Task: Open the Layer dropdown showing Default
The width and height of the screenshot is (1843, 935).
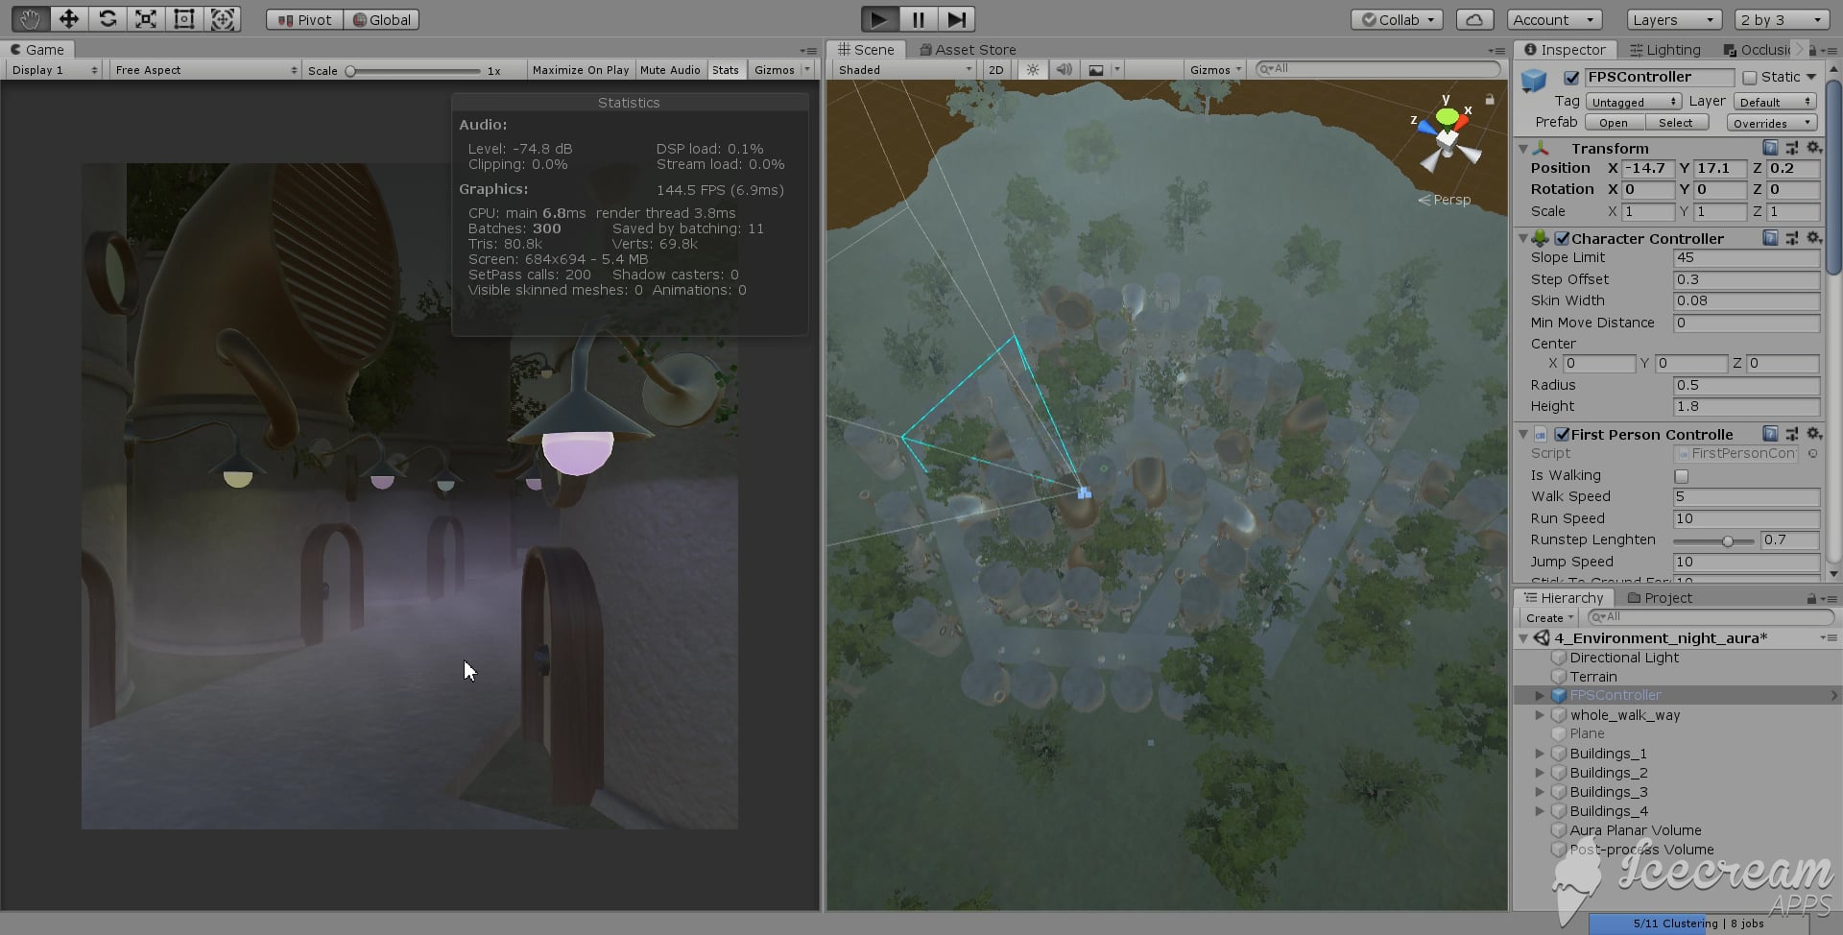Action: click(1775, 101)
